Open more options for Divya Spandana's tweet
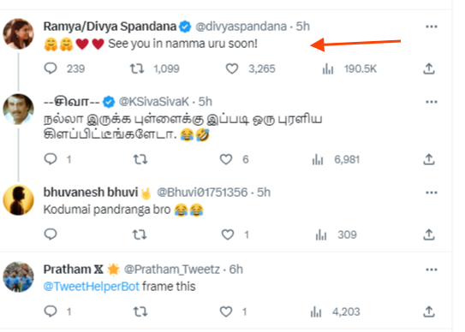Viewport: 465px width, 332px height. pos(432,27)
